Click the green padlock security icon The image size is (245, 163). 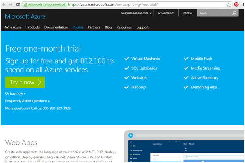[x=26, y=5]
